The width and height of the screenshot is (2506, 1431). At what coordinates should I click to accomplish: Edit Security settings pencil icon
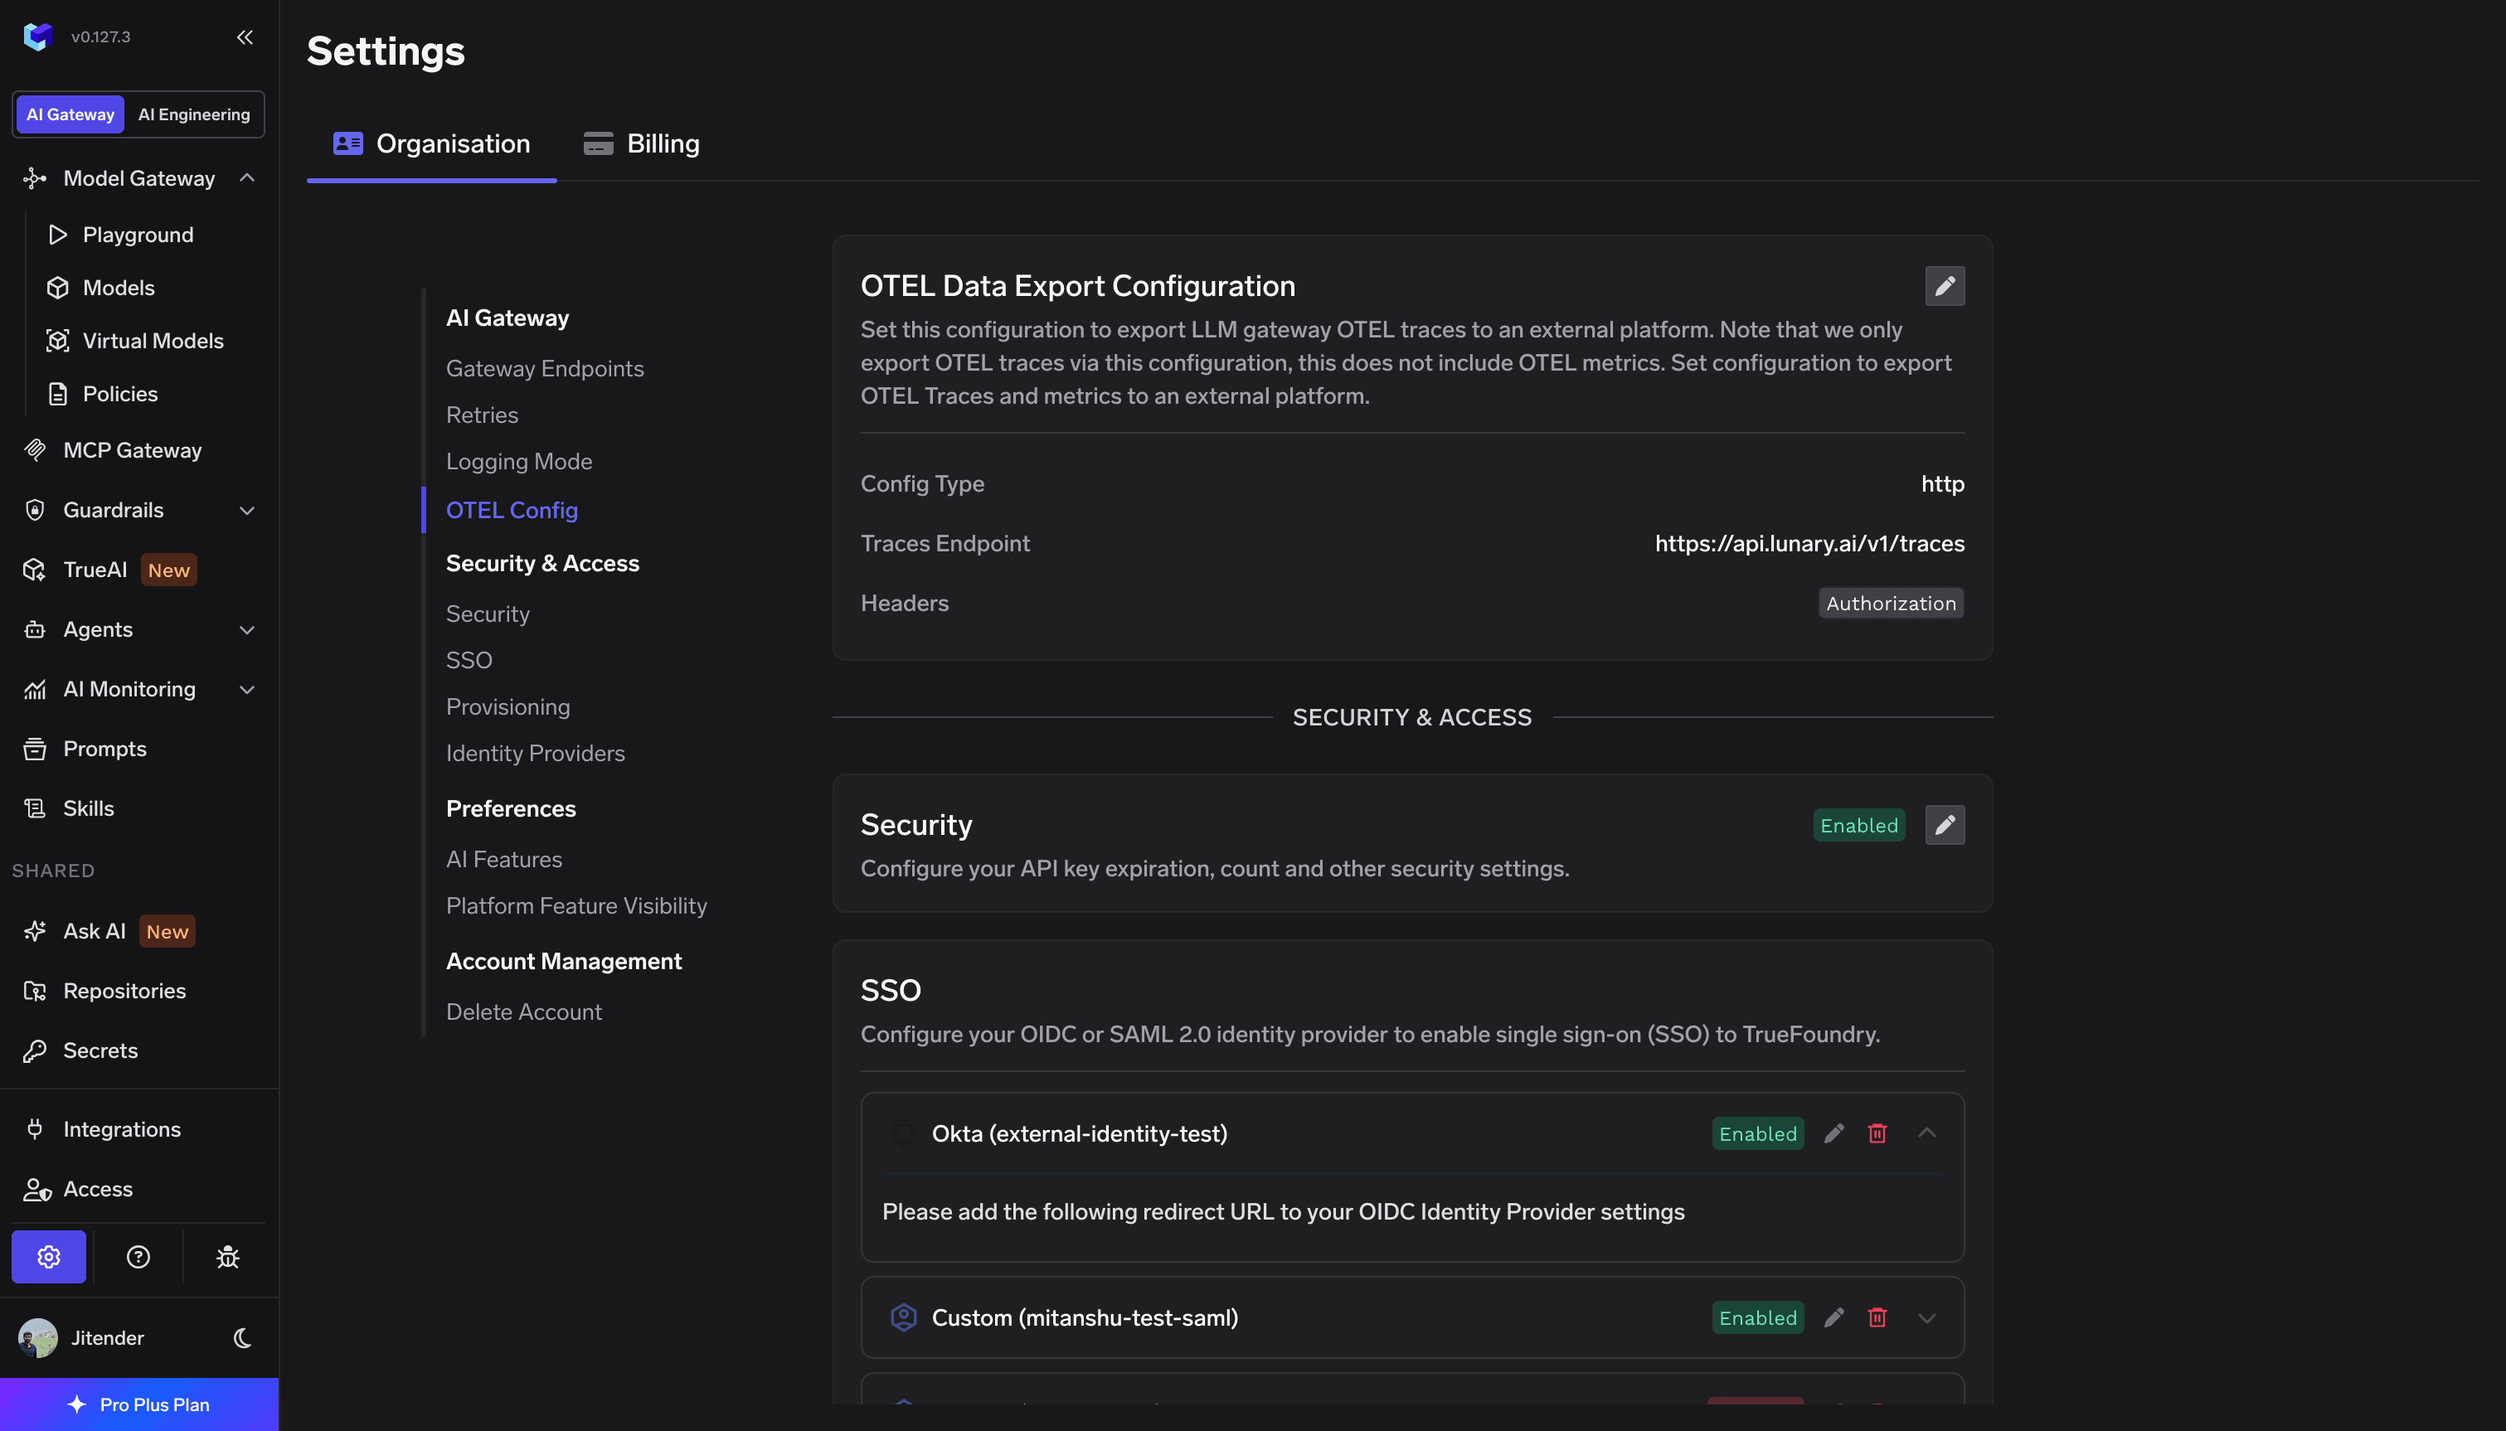click(x=1944, y=826)
